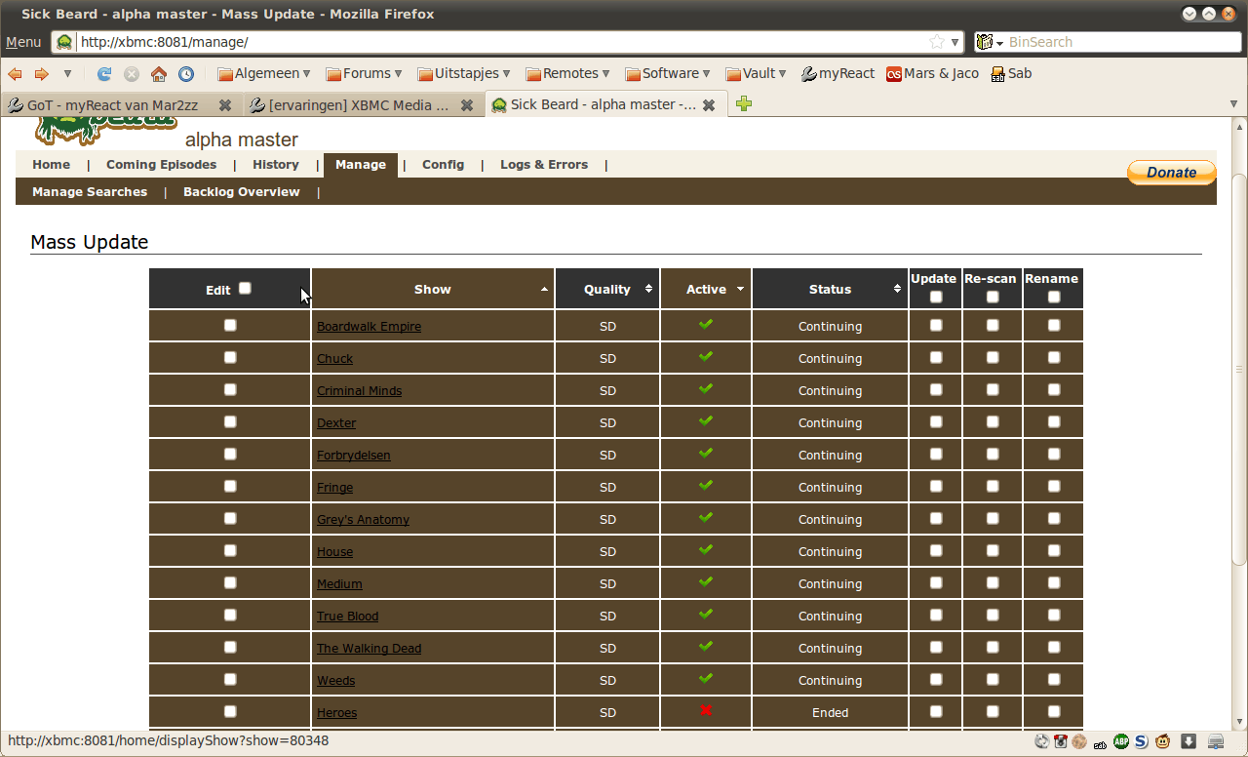The image size is (1248, 757).
Task: Toggle the Re-scan header checkbox
Action: tap(993, 297)
